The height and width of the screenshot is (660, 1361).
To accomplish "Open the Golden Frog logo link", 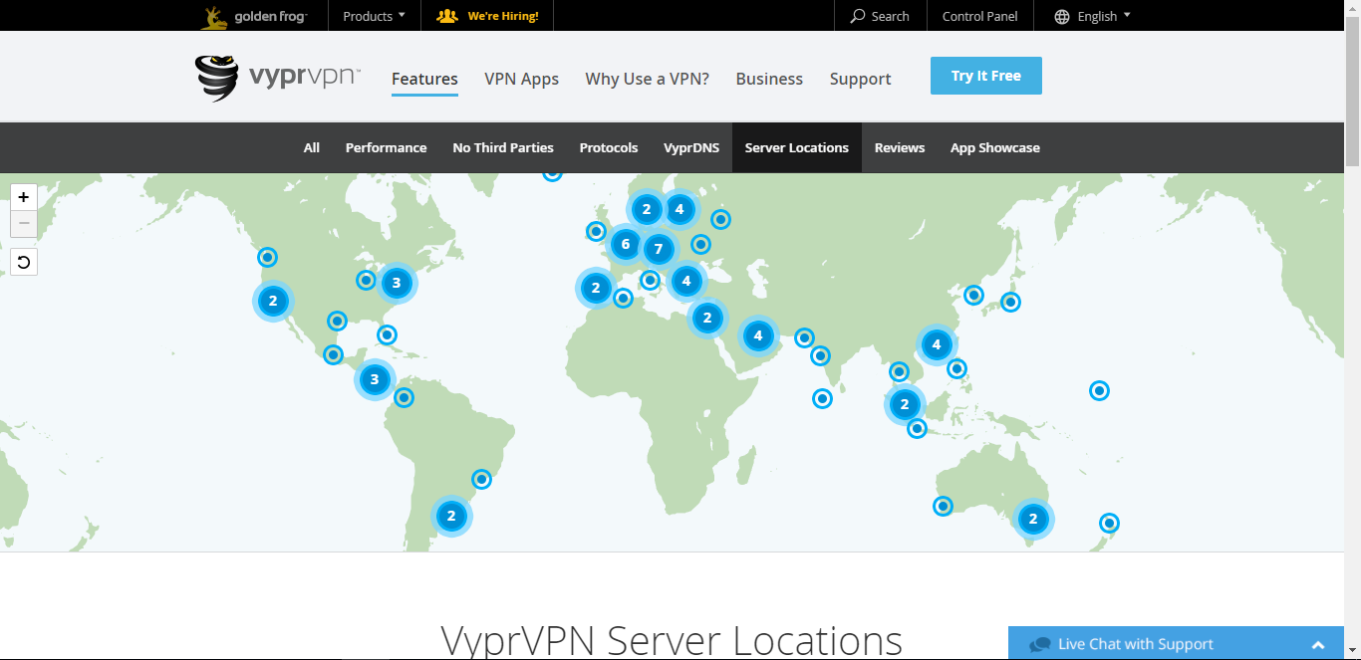I will 255,16.
